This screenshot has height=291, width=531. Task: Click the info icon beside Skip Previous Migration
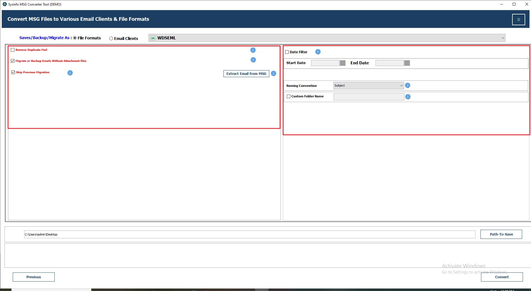click(70, 73)
